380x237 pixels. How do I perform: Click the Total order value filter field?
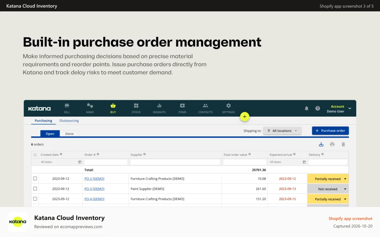244,162
